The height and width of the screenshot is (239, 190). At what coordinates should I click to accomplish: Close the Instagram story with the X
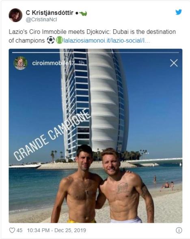tap(174, 63)
